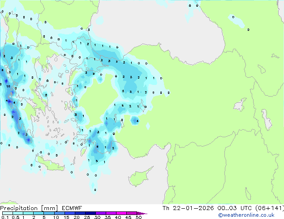This screenshot has height=219, width=284.
Task: Pick the purple swatch between 30 and 35
Action: tap(100, 213)
